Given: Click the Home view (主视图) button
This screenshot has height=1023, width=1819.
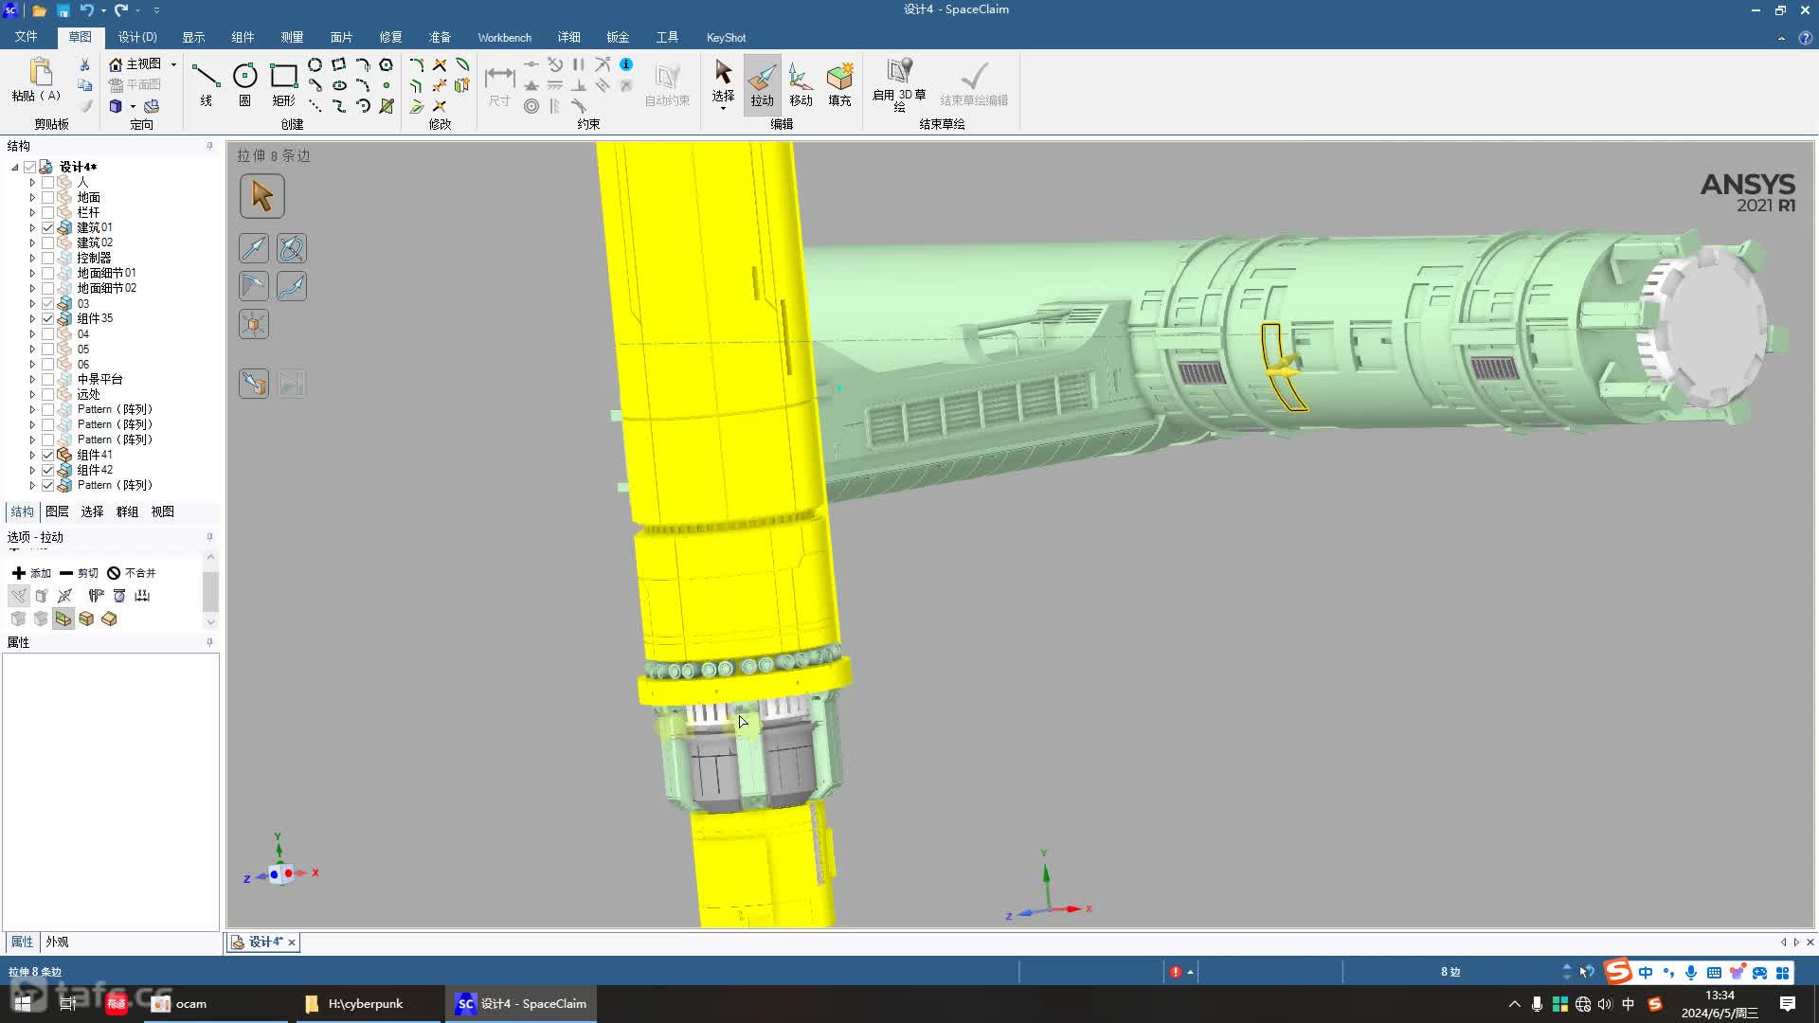Looking at the screenshot, I should click(135, 63).
